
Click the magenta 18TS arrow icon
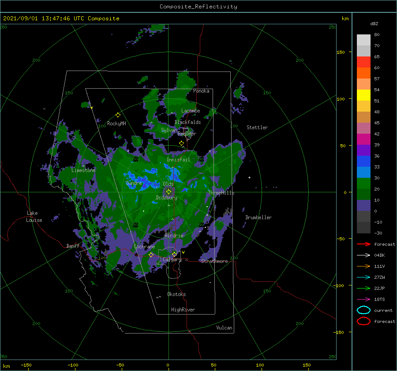(x=363, y=300)
